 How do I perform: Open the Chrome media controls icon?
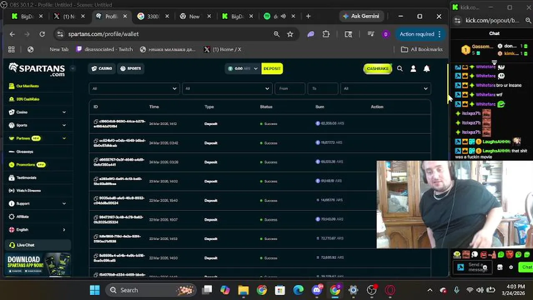pyautogui.click(x=370, y=34)
